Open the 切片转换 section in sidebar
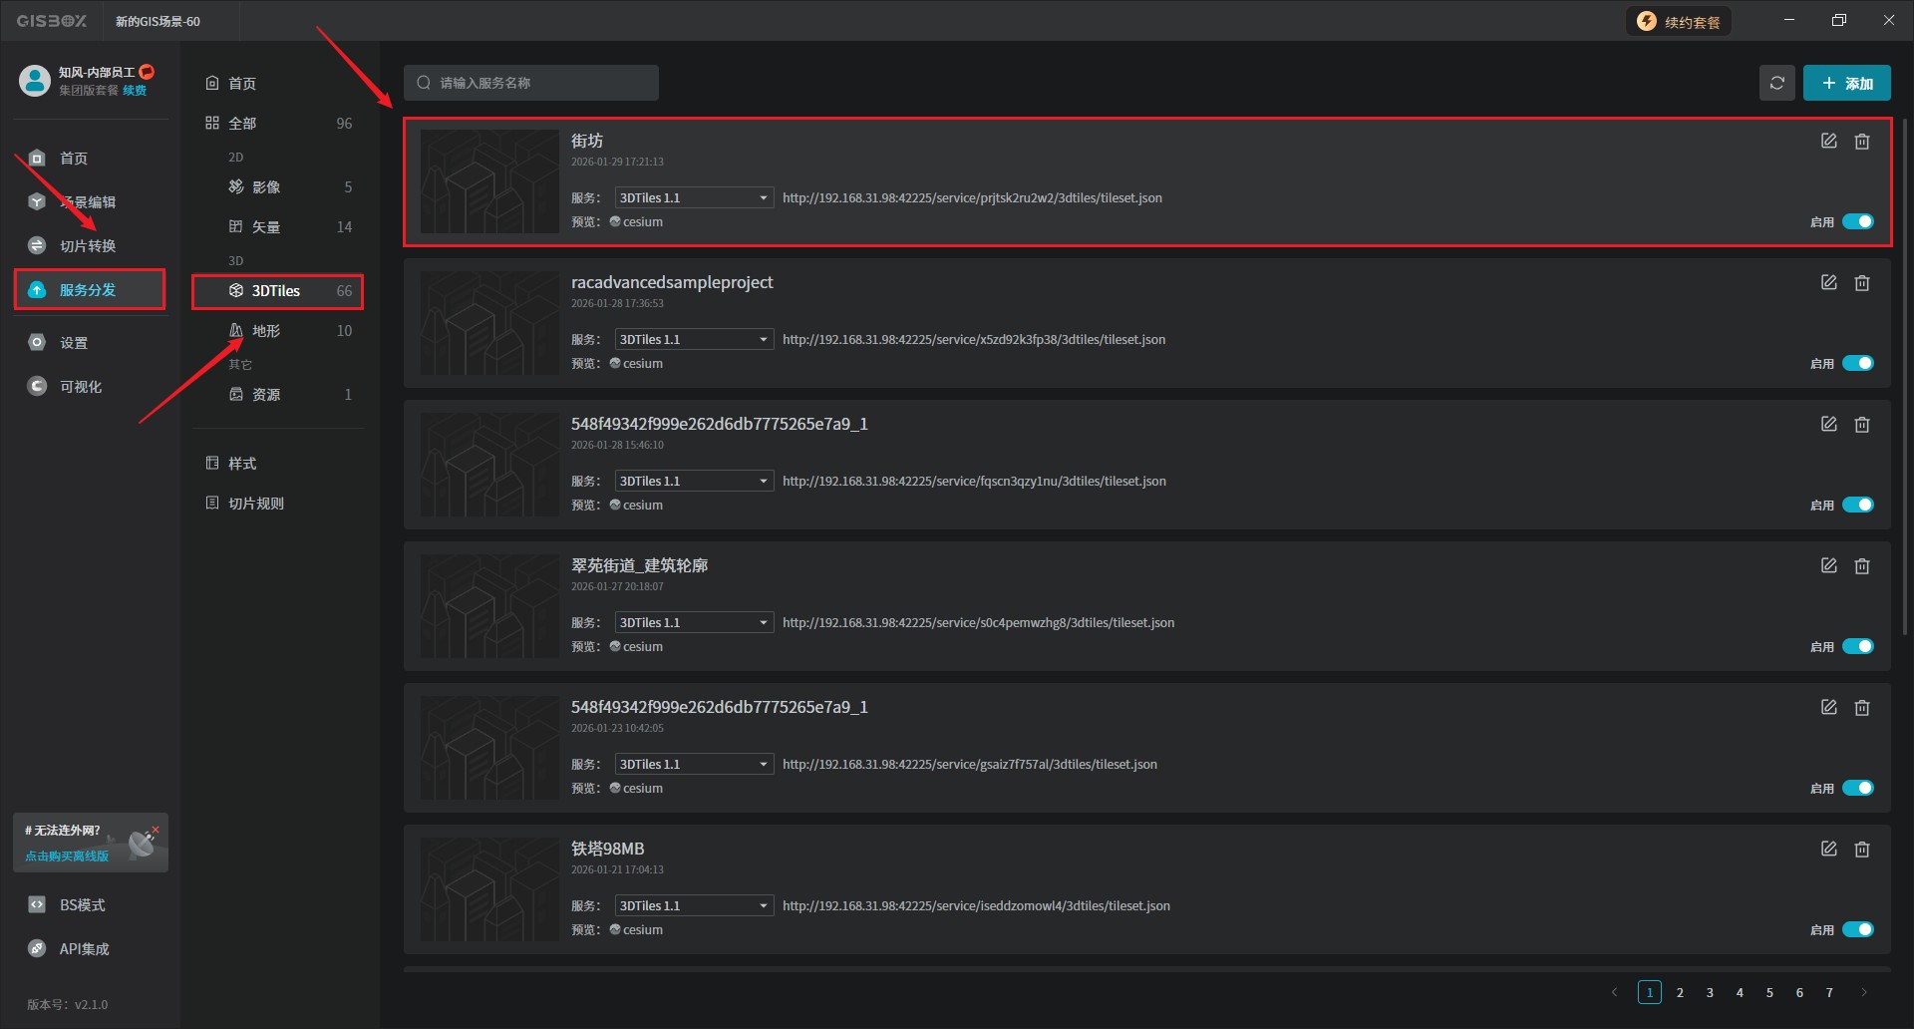This screenshot has width=1914, height=1029. (x=87, y=246)
